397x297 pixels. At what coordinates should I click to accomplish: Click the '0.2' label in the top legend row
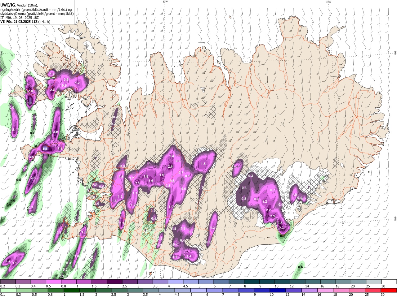click(x=2, y=286)
